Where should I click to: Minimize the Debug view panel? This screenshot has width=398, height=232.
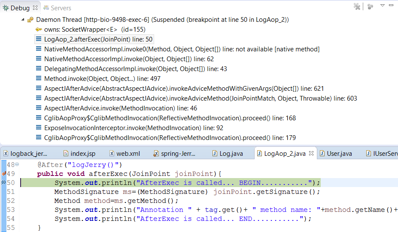pyautogui.click(x=391, y=5)
